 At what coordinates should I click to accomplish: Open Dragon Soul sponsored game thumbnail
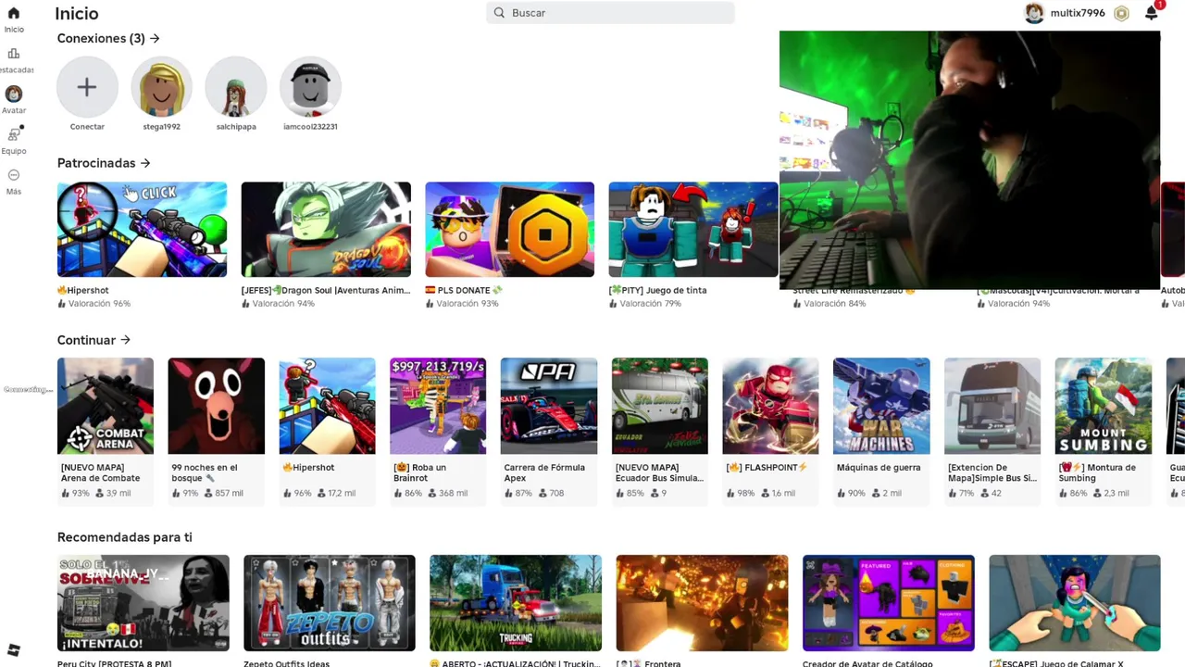326,230
